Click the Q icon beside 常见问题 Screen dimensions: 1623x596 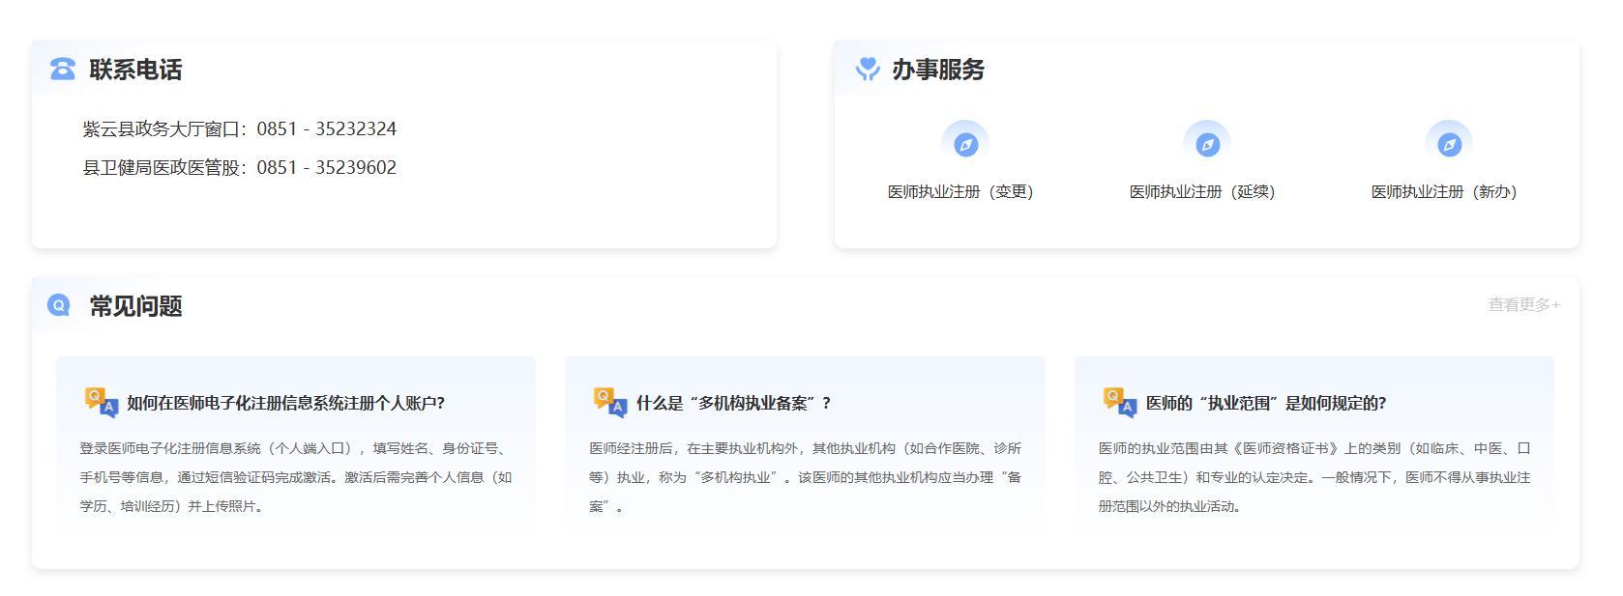pyautogui.click(x=59, y=306)
